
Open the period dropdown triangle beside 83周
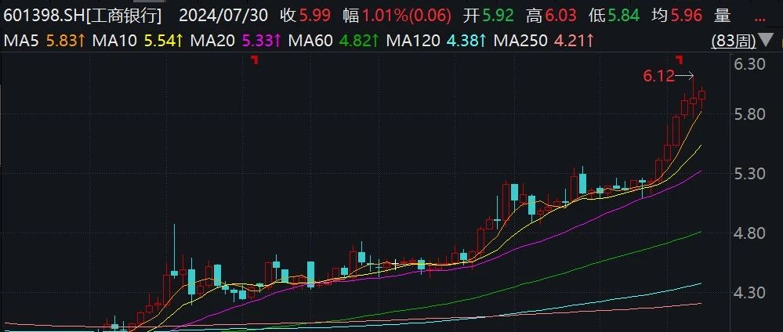[764, 40]
